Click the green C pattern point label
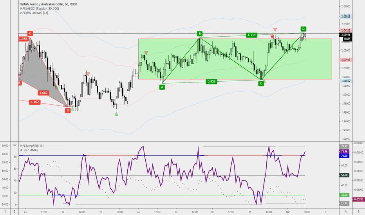The width and height of the screenshot is (365, 215). point(261,83)
